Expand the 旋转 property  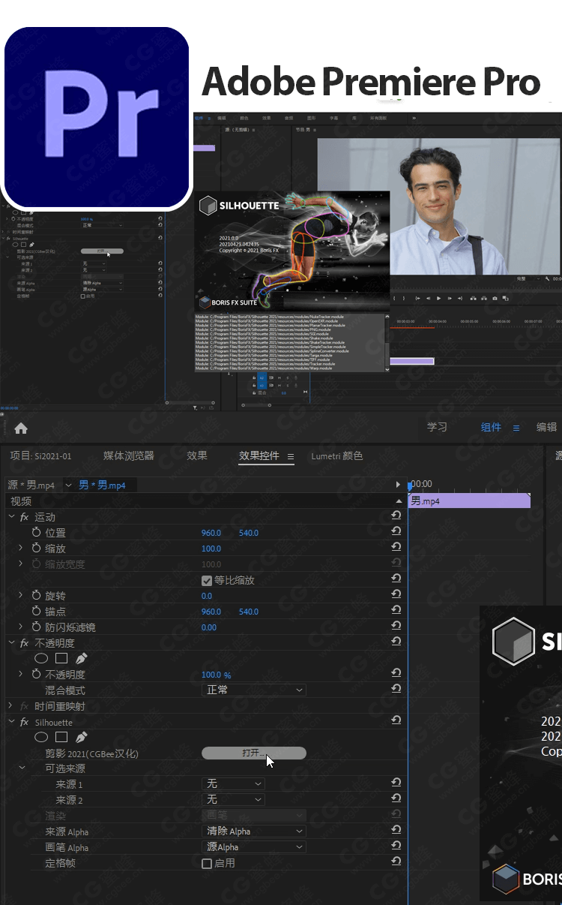tap(21, 595)
